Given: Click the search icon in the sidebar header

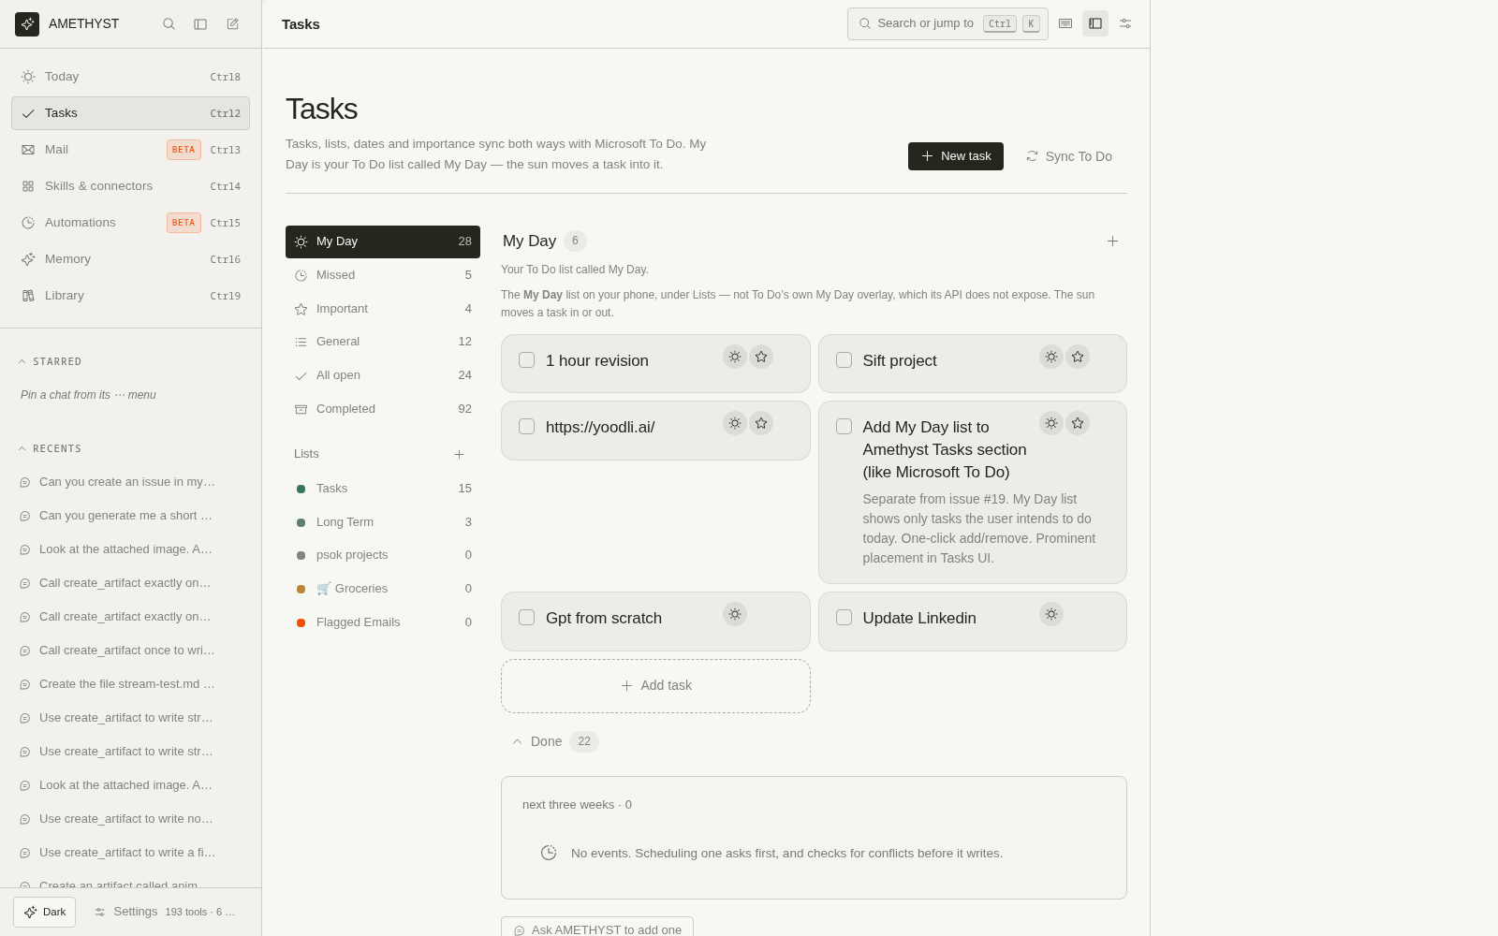Looking at the screenshot, I should (x=169, y=24).
